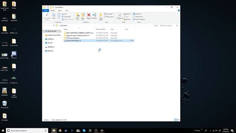Open Chrome from the taskbar

point(60,130)
